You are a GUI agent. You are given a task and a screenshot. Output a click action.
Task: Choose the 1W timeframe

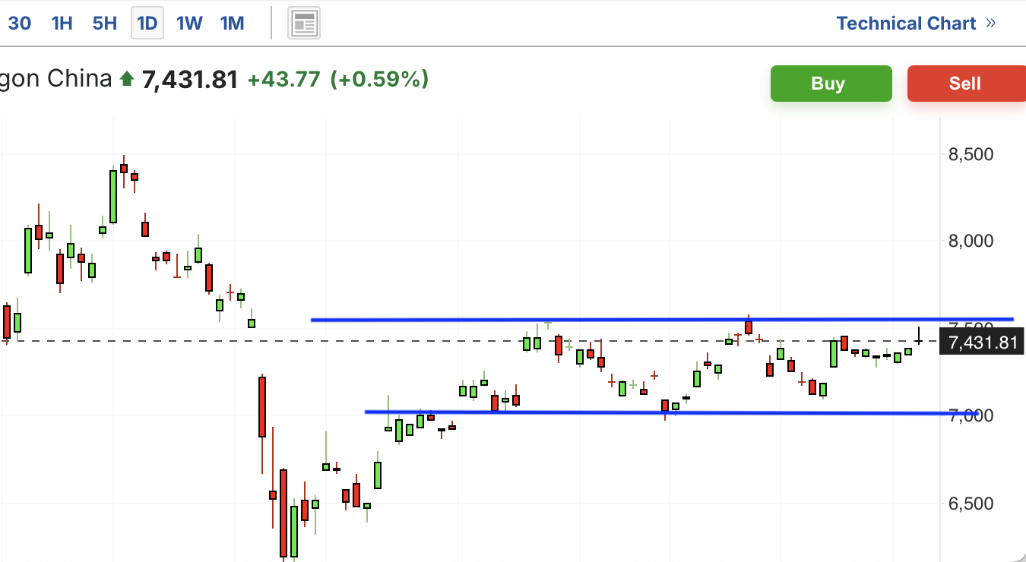tap(189, 24)
